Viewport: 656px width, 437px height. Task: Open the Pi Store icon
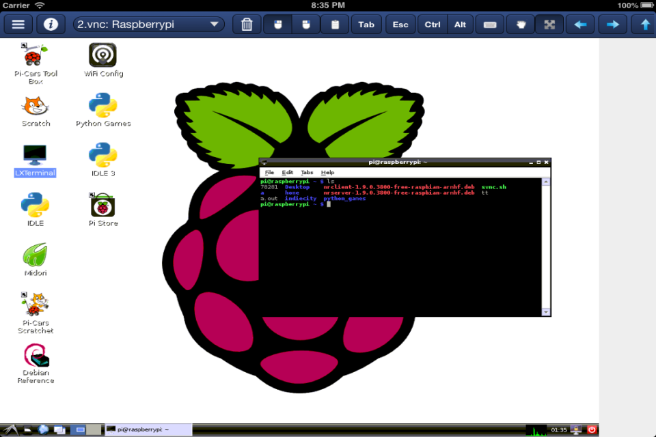coord(103,210)
